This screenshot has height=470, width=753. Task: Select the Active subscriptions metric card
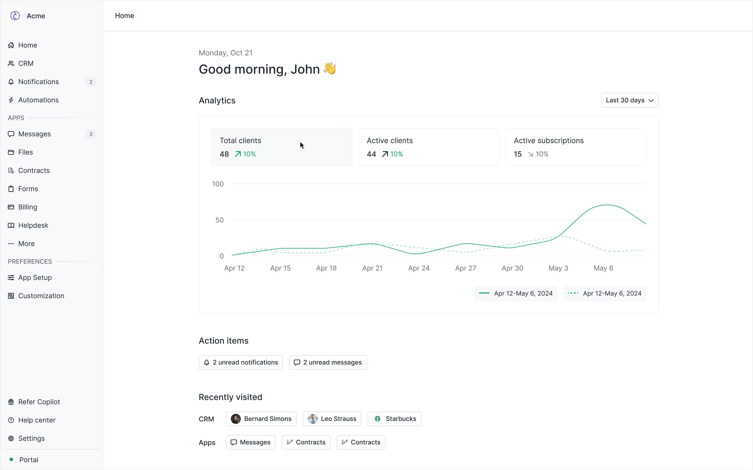coord(575,147)
